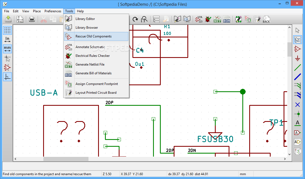
Task: Choose Library Browser from Tools menu
Action: [x=96, y=28]
